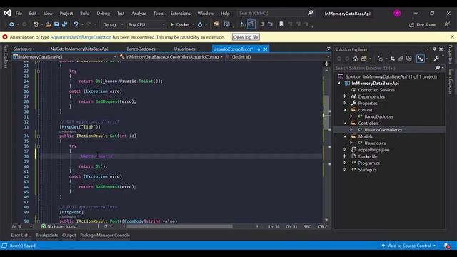Select Dockerfile in Solution Explorer
Screen dimensions: 457x257
pyautogui.click(x=368, y=156)
